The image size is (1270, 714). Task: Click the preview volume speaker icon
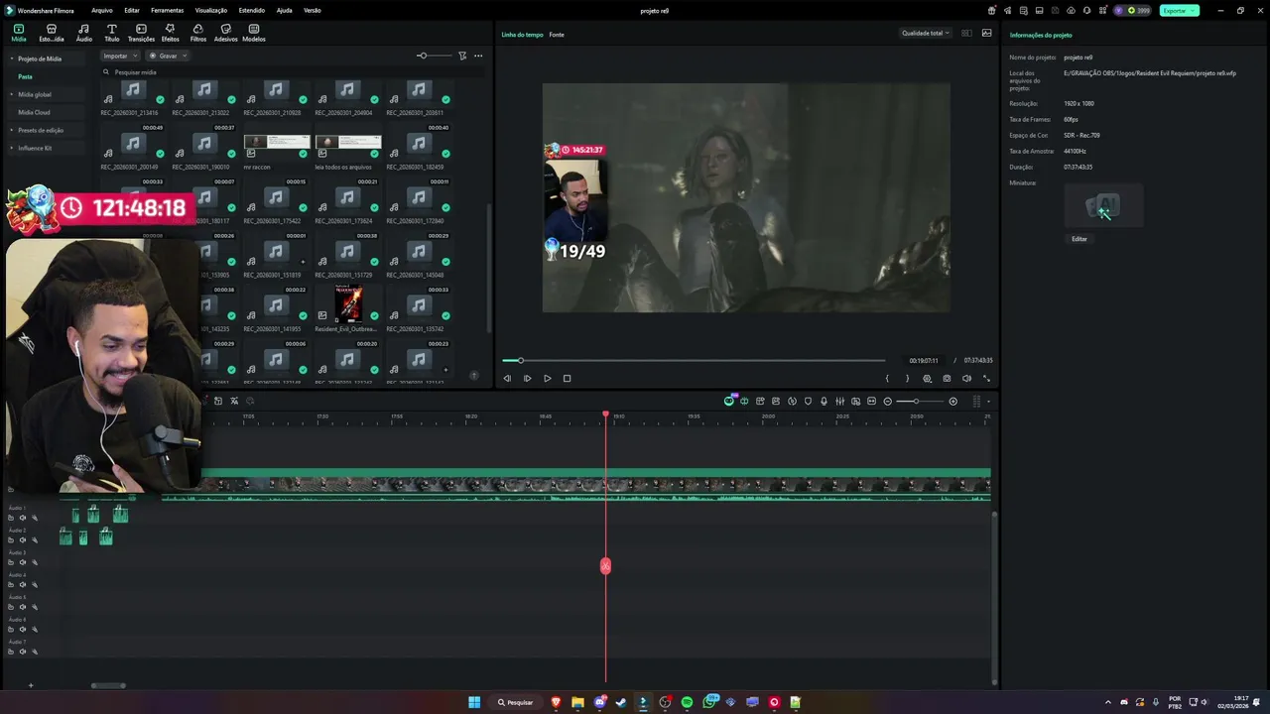point(966,378)
